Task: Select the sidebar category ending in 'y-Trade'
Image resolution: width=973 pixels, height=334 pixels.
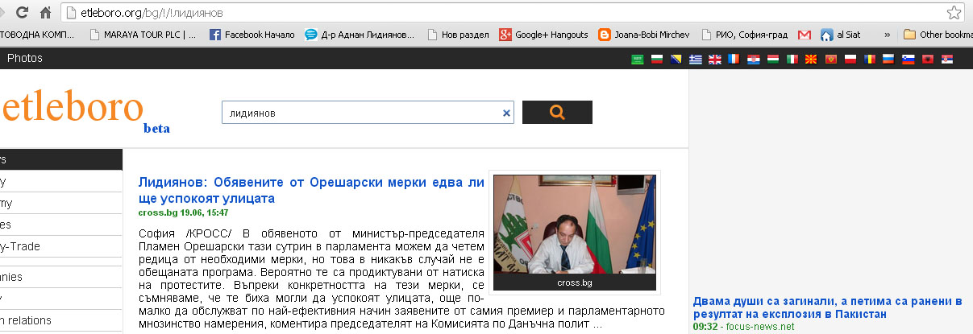Action: coord(61,246)
